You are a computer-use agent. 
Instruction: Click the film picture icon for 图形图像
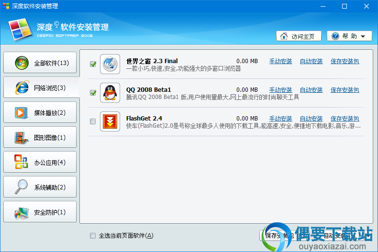click(x=21, y=138)
